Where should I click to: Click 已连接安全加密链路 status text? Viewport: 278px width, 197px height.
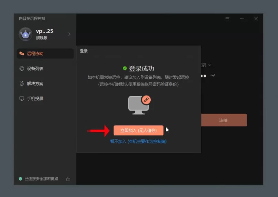pyautogui.click(x=41, y=179)
